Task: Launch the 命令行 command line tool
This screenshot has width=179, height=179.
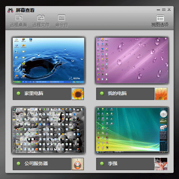Action: tap(62, 21)
